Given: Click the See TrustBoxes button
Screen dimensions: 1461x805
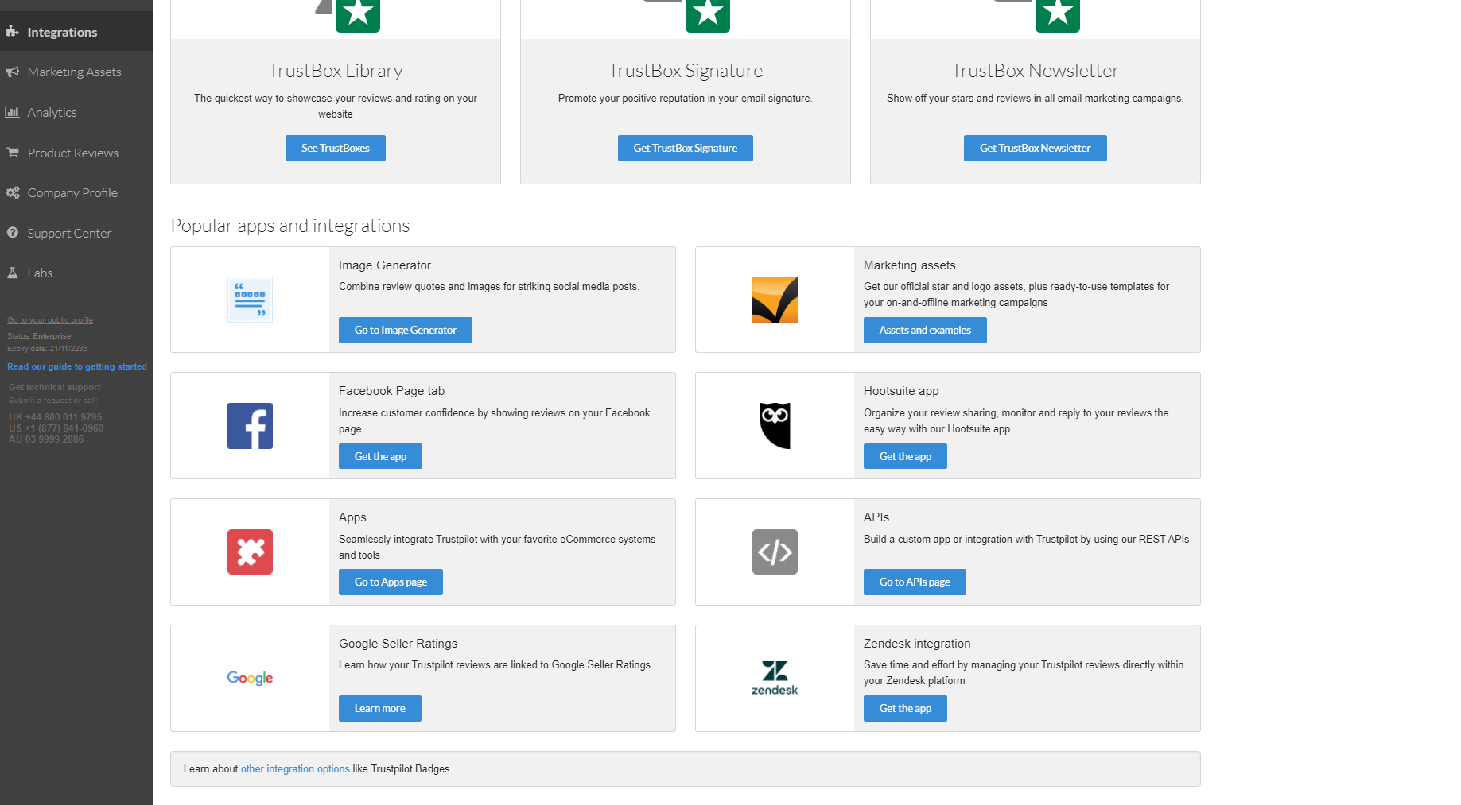Looking at the screenshot, I should (x=336, y=148).
